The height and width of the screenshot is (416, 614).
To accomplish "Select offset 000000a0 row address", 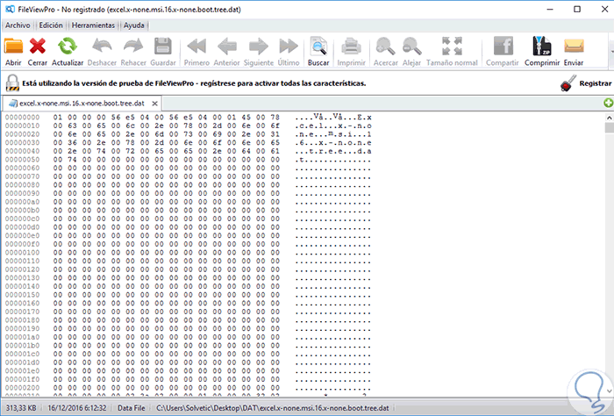I will 23,202.
